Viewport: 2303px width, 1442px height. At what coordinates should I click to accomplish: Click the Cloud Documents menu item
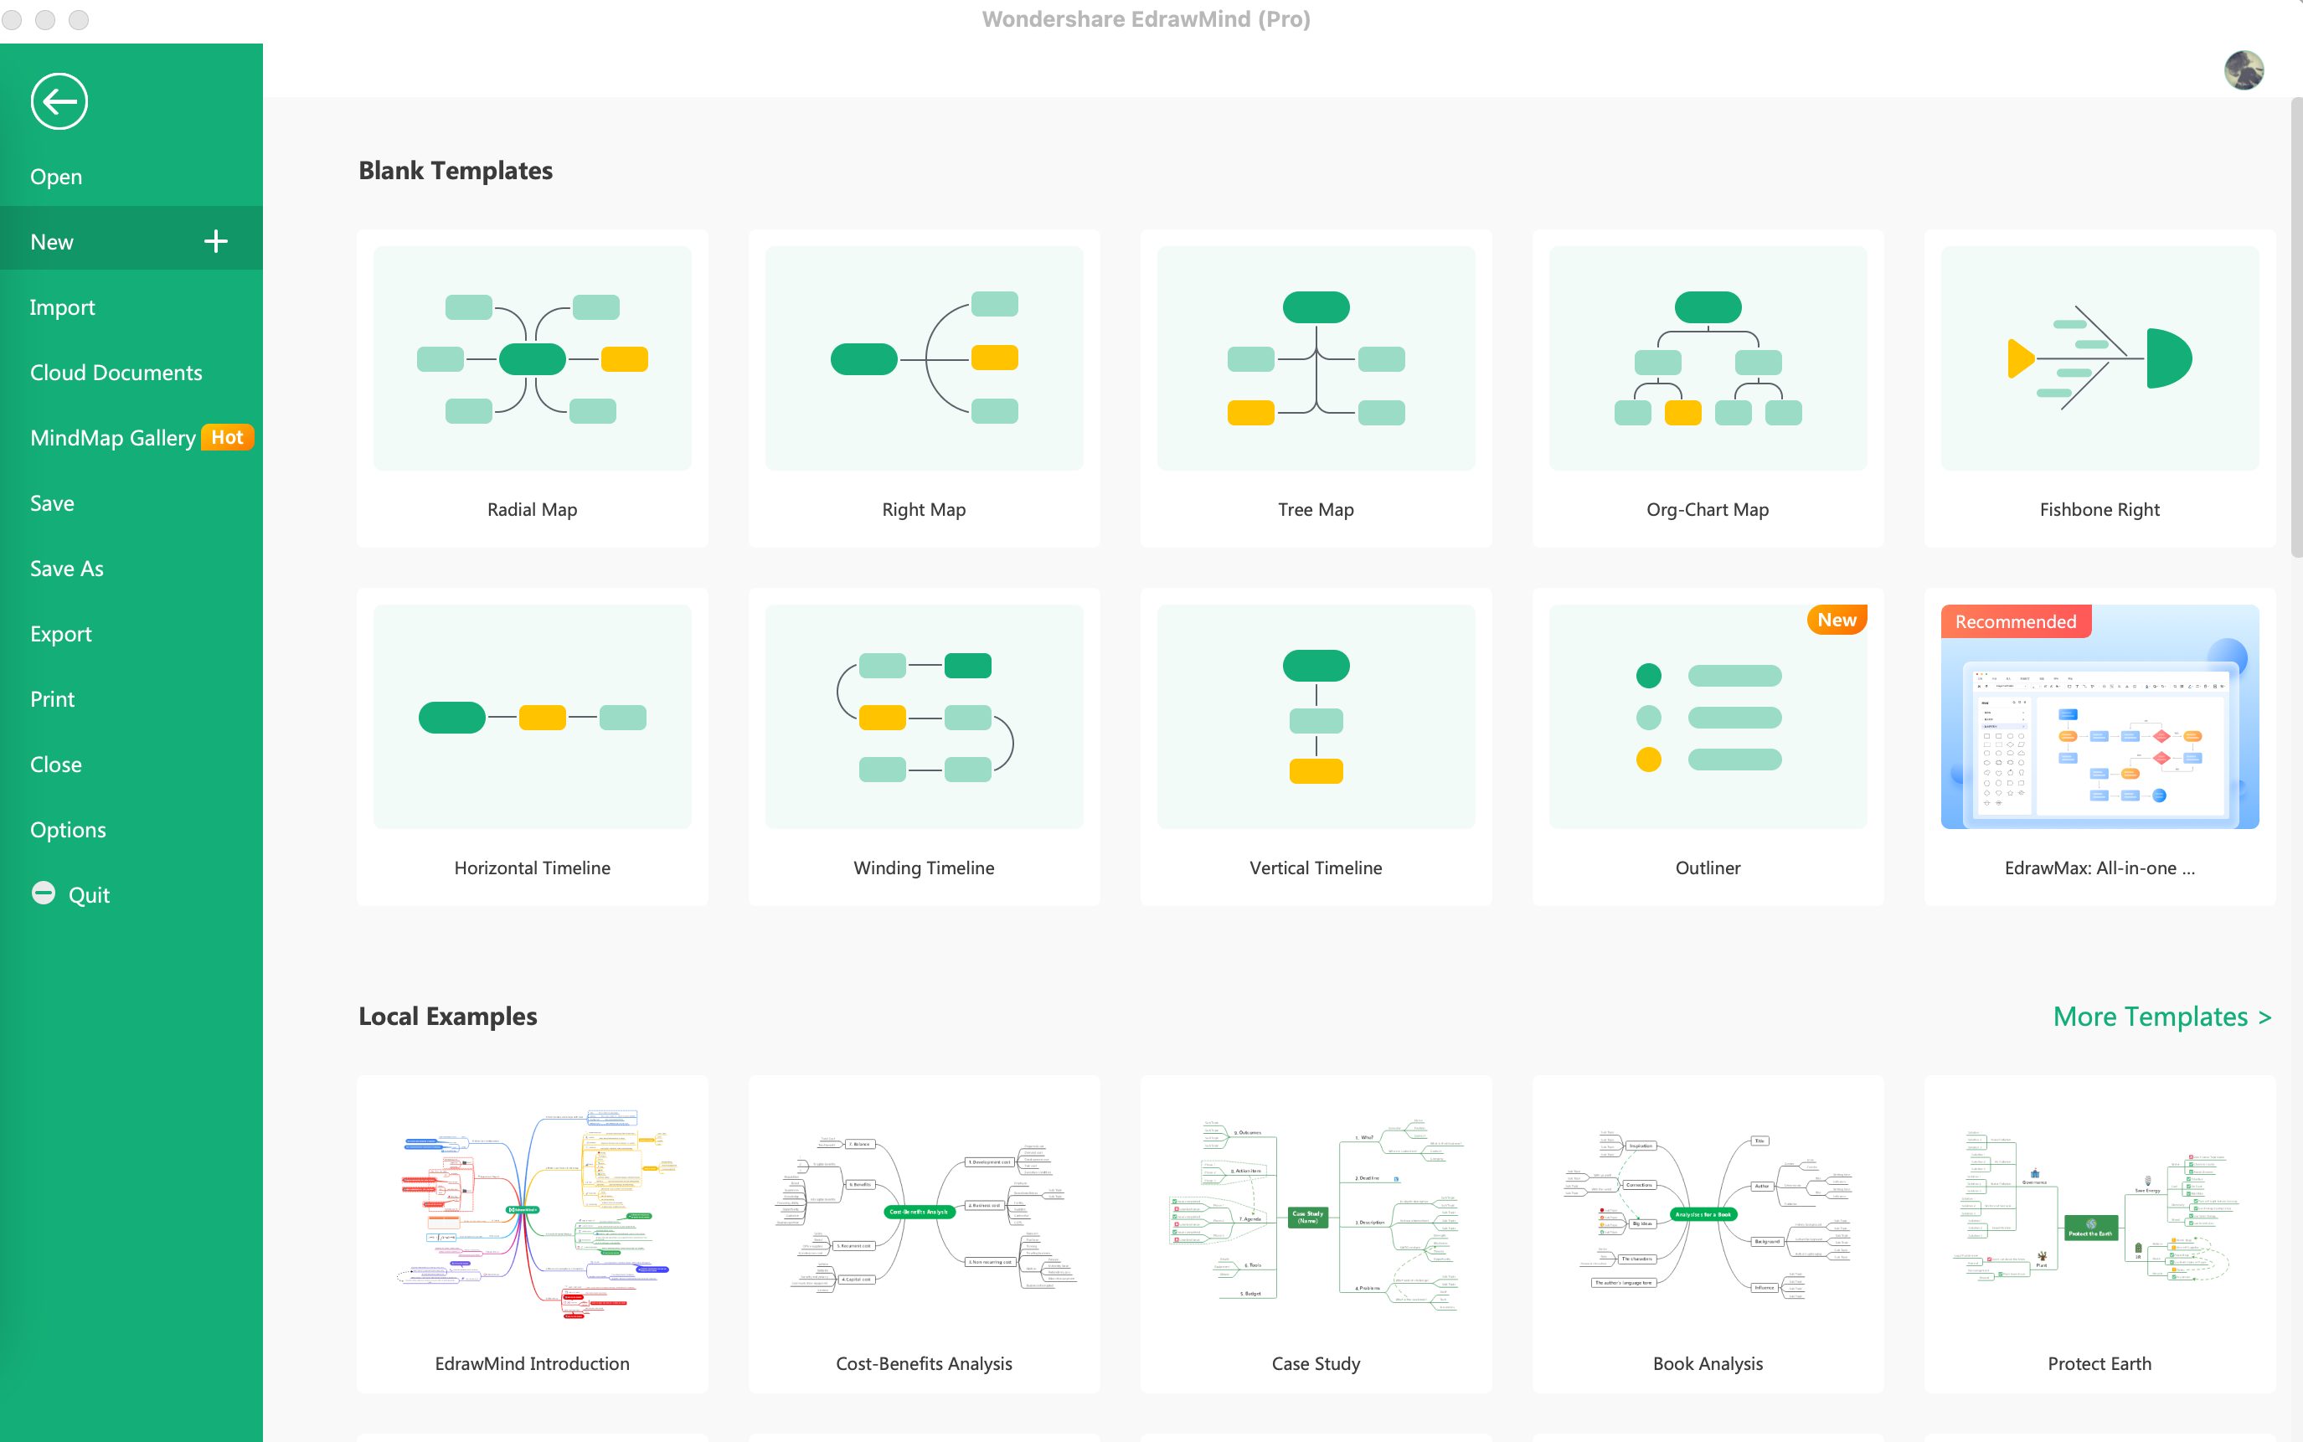115,372
